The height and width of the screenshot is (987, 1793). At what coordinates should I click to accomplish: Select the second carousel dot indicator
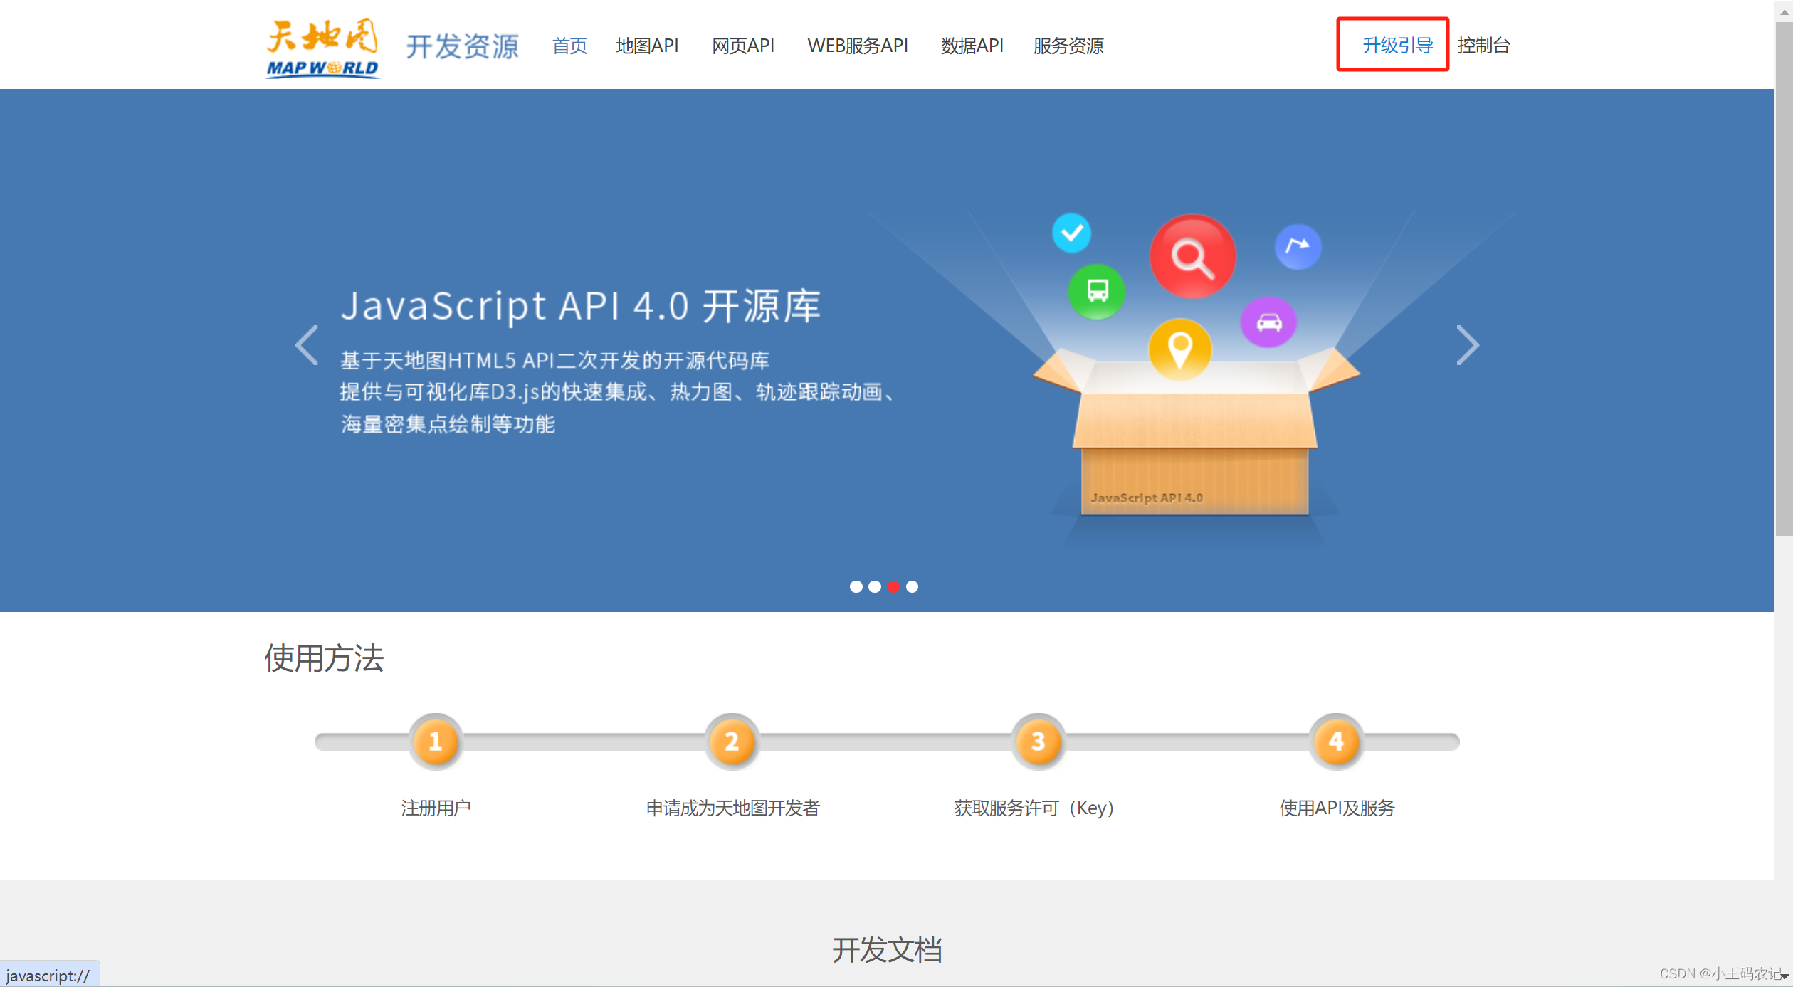(x=874, y=586)
